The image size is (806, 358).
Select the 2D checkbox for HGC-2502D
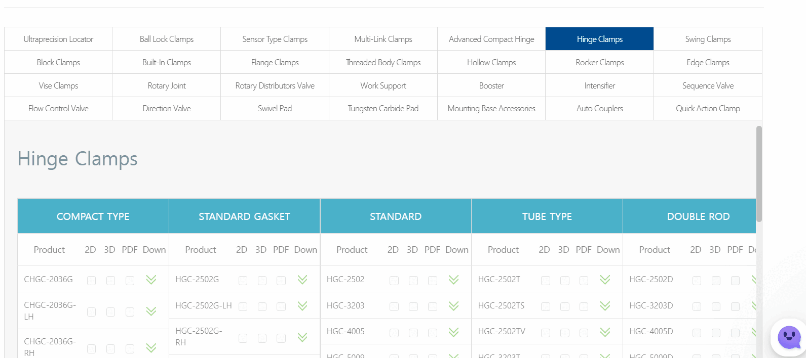pos(697,281)
